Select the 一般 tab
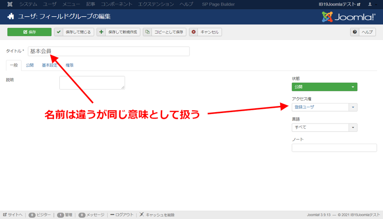This screenshot has width=383, height=219. pyautogui.click(x=14, y=65)
